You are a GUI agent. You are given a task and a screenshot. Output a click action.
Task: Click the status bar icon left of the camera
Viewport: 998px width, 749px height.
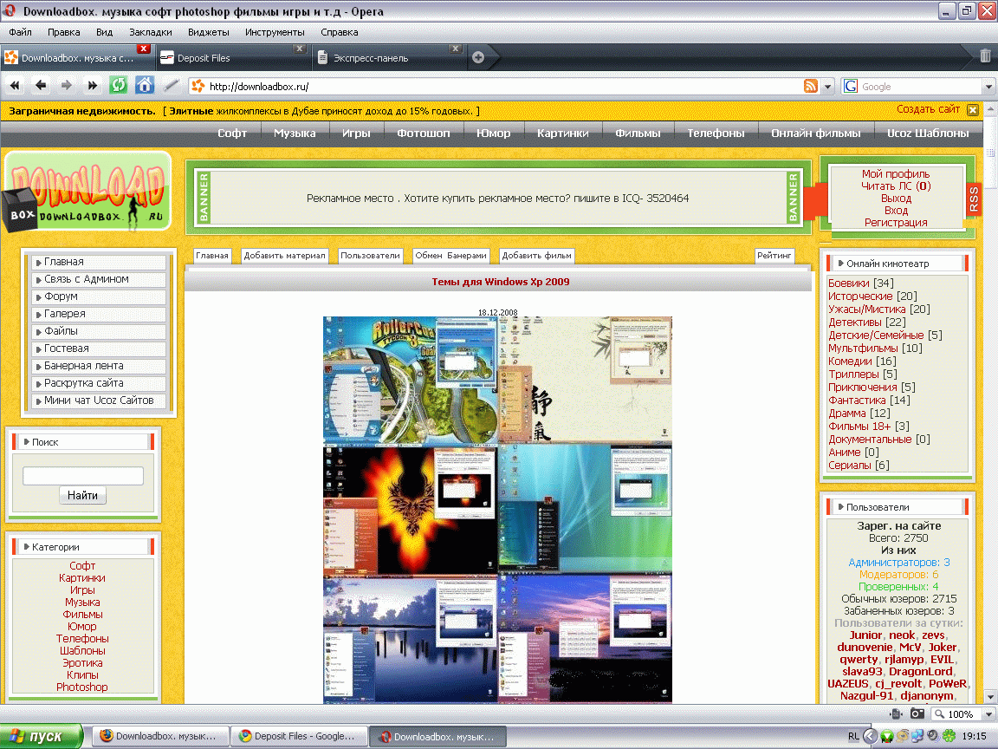pyautogui.click(x=897, y=714)
